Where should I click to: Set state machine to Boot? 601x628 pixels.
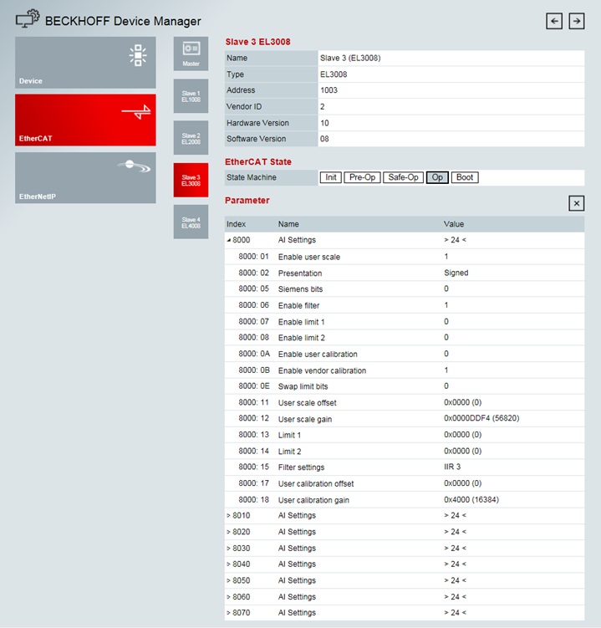coord(465,177)
